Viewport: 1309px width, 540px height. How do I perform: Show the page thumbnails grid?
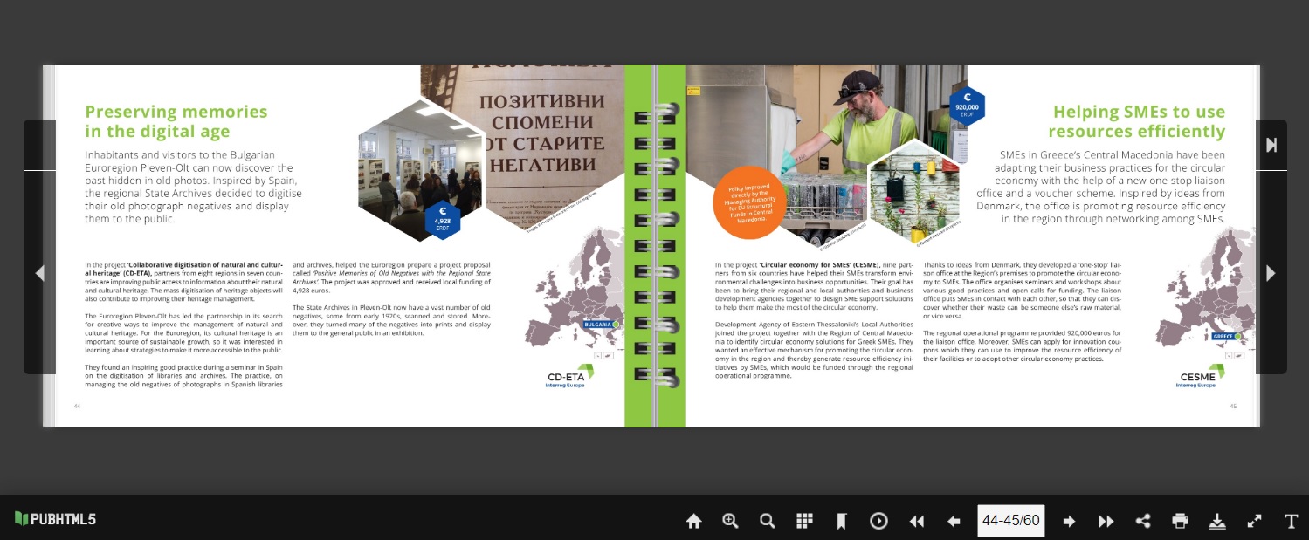coord(804,521)
